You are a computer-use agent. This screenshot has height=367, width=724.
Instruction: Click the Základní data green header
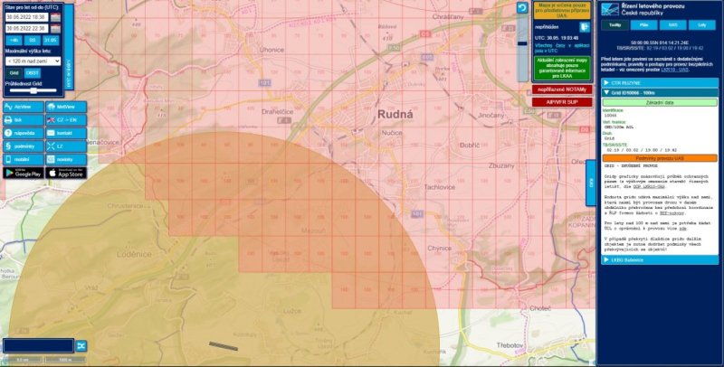coord(660,102)
